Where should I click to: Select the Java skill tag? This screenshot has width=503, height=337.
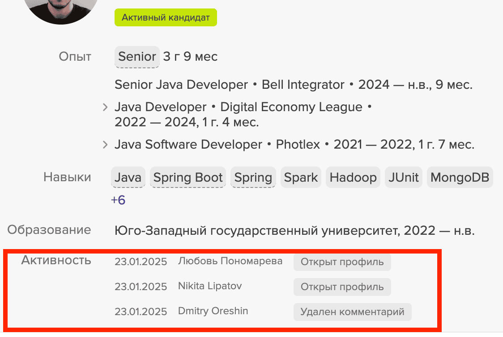click(128, 177)
